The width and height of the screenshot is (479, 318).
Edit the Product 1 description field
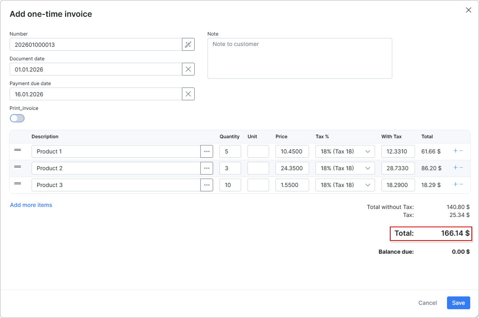click(116, 151)
